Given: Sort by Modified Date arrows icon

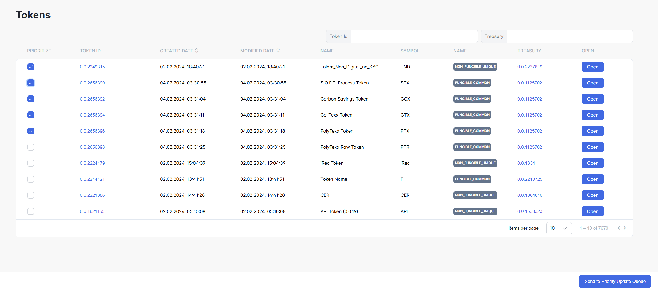Looking at the screenshot, I should tap(278, 51).
